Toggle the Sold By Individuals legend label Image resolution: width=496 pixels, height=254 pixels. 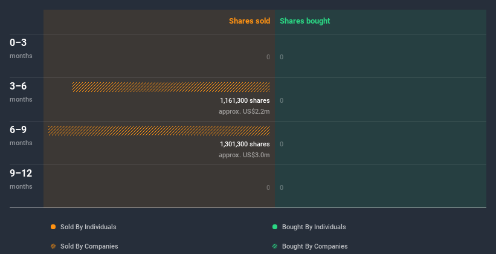(x=88, y=227)
